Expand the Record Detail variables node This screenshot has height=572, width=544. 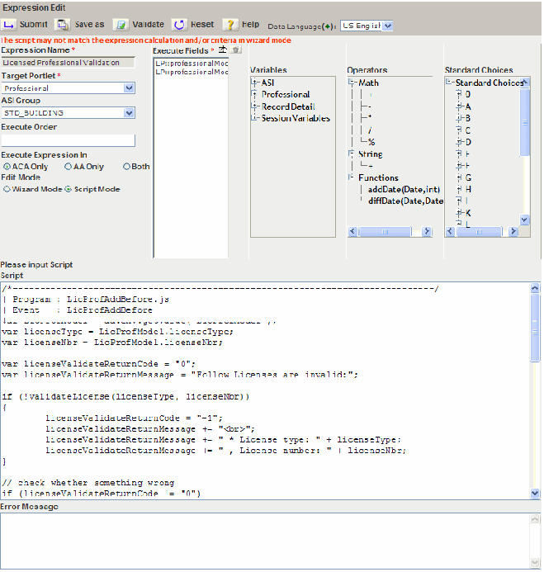coord(256,106)
